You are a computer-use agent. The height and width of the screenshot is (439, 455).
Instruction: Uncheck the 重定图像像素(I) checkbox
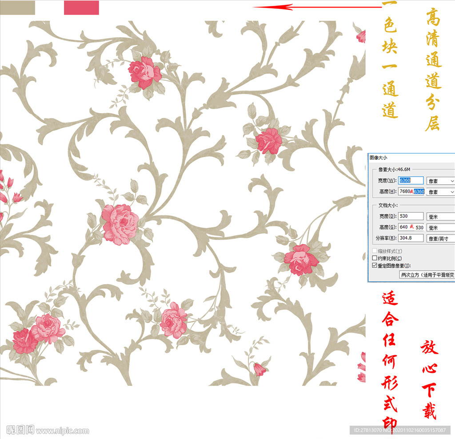point(375,265)
